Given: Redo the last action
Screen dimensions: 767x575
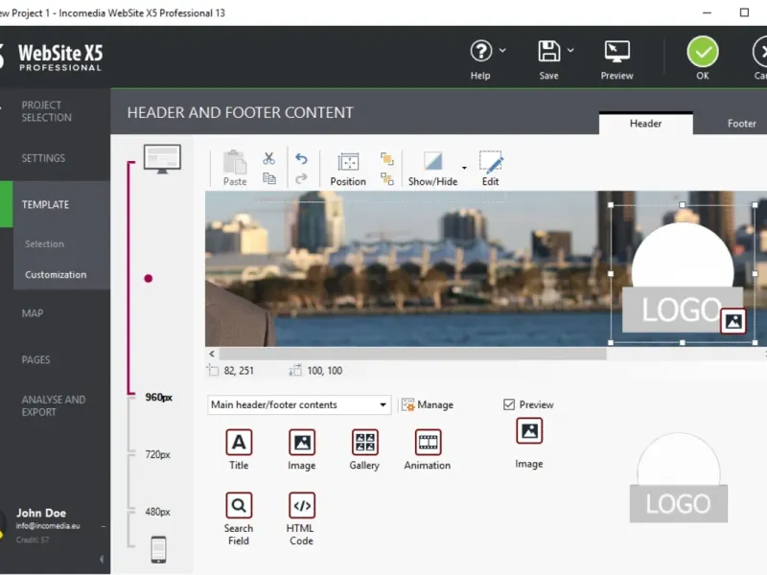Looking at the screenshot, I should [301, 178].
